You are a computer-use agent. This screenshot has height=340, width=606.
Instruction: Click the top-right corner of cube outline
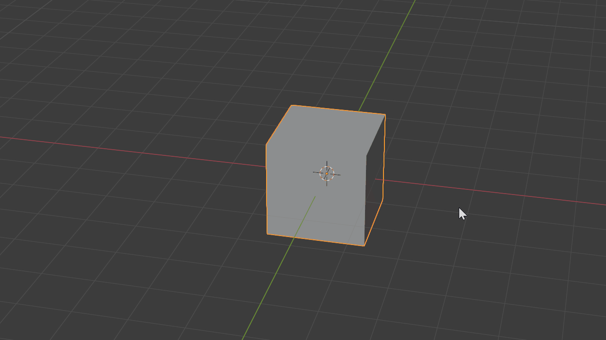385,115
